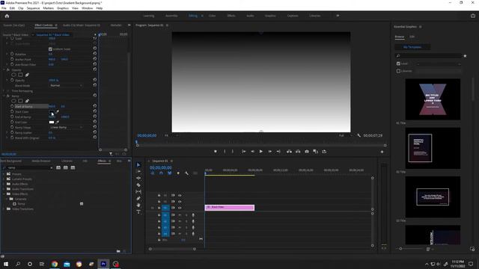Screen dimensions: 479x269
Task: Expand the Audio Effects folder
Action: pos(4,184)
